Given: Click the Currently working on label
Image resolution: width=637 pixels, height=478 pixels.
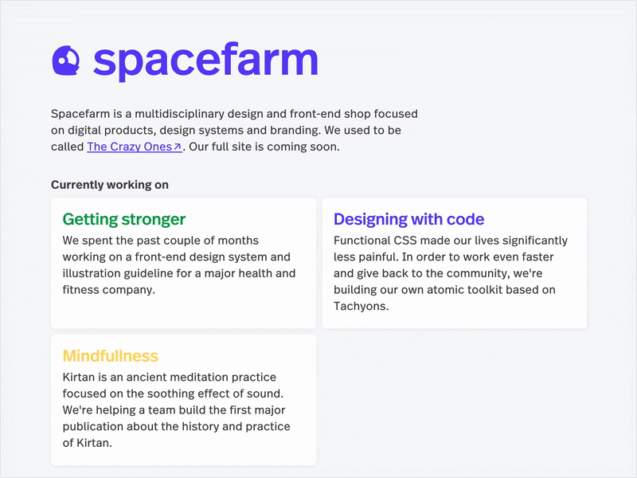Looking at the screenshot, I should 109,184.
